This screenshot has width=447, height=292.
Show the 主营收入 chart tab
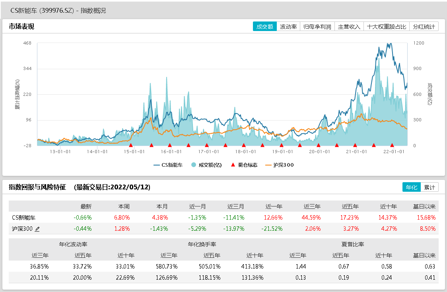click(349, 27)
